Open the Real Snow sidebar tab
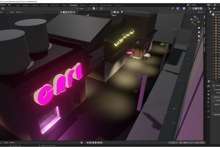The height and width of the screenshot is (147, 220). (x=204, y=40)
